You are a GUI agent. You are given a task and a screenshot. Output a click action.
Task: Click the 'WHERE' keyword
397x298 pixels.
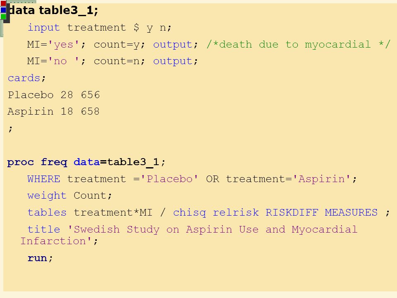[x=43, y=179]
